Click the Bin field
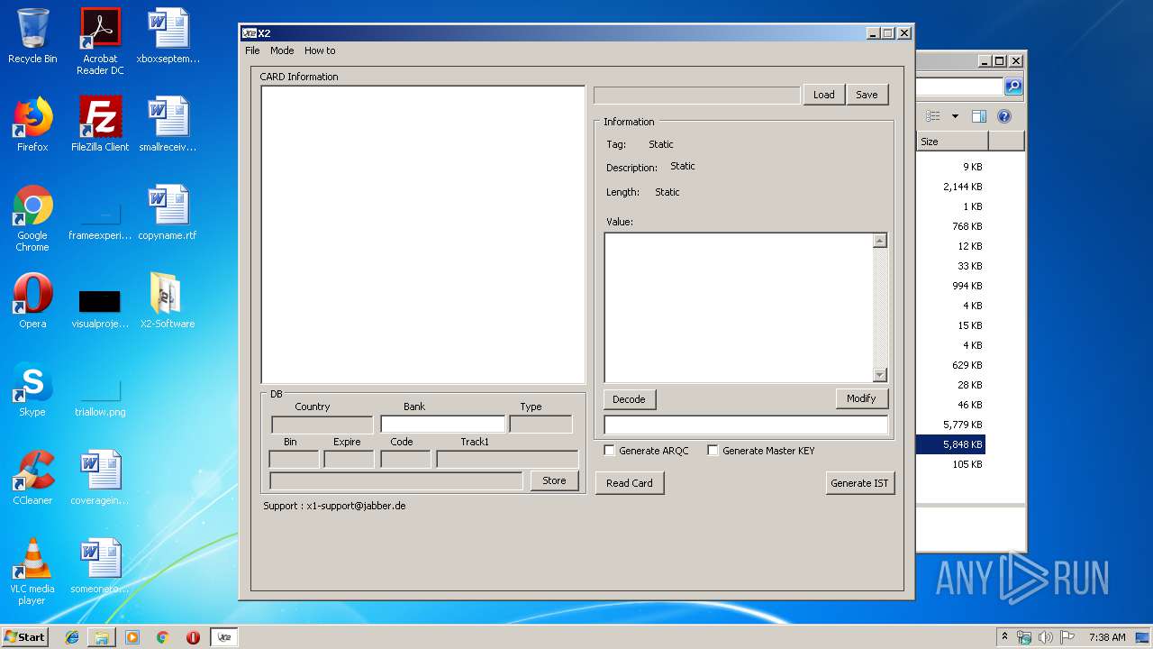Screen dimensions: 1153x649 click(x=294, y=459)
